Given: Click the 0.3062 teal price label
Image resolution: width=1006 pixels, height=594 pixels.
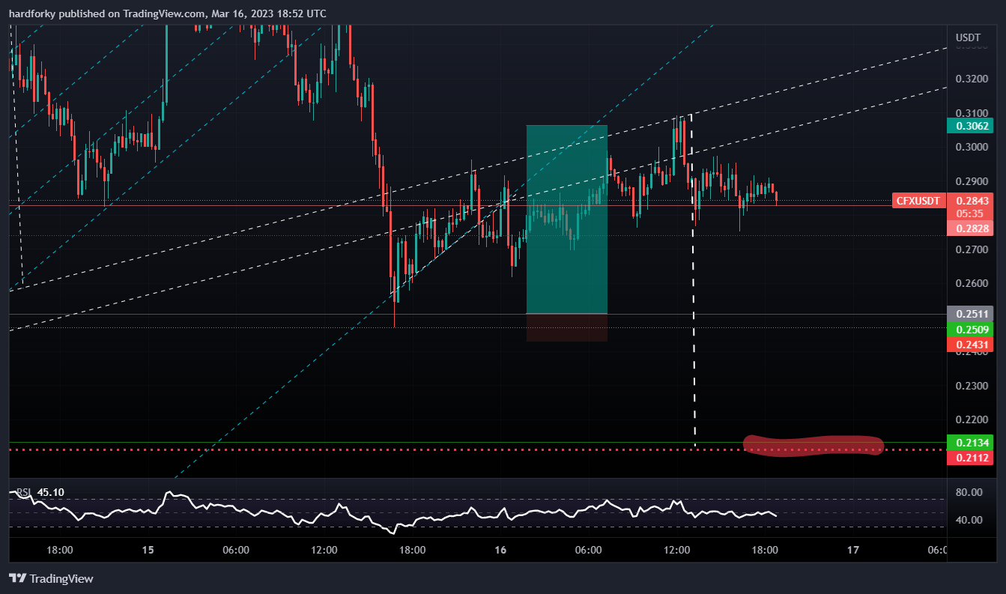Looking at the screenshot, I should tap(970, 126).
